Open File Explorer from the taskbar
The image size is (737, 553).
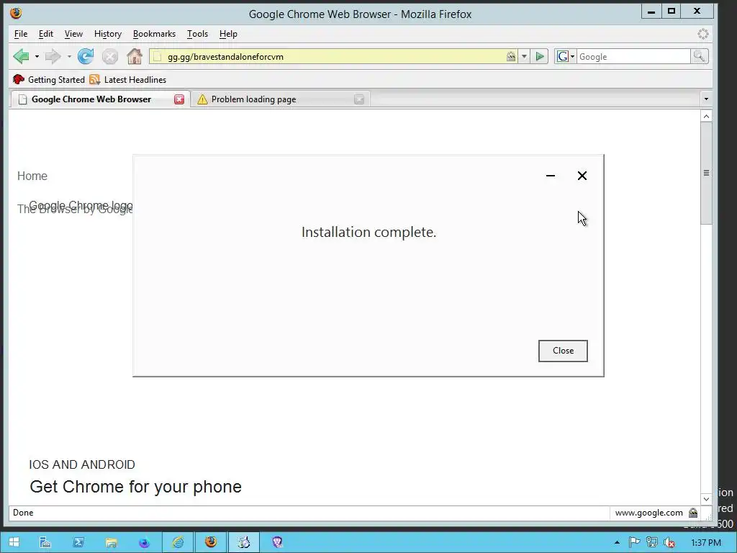coord(111,543)
